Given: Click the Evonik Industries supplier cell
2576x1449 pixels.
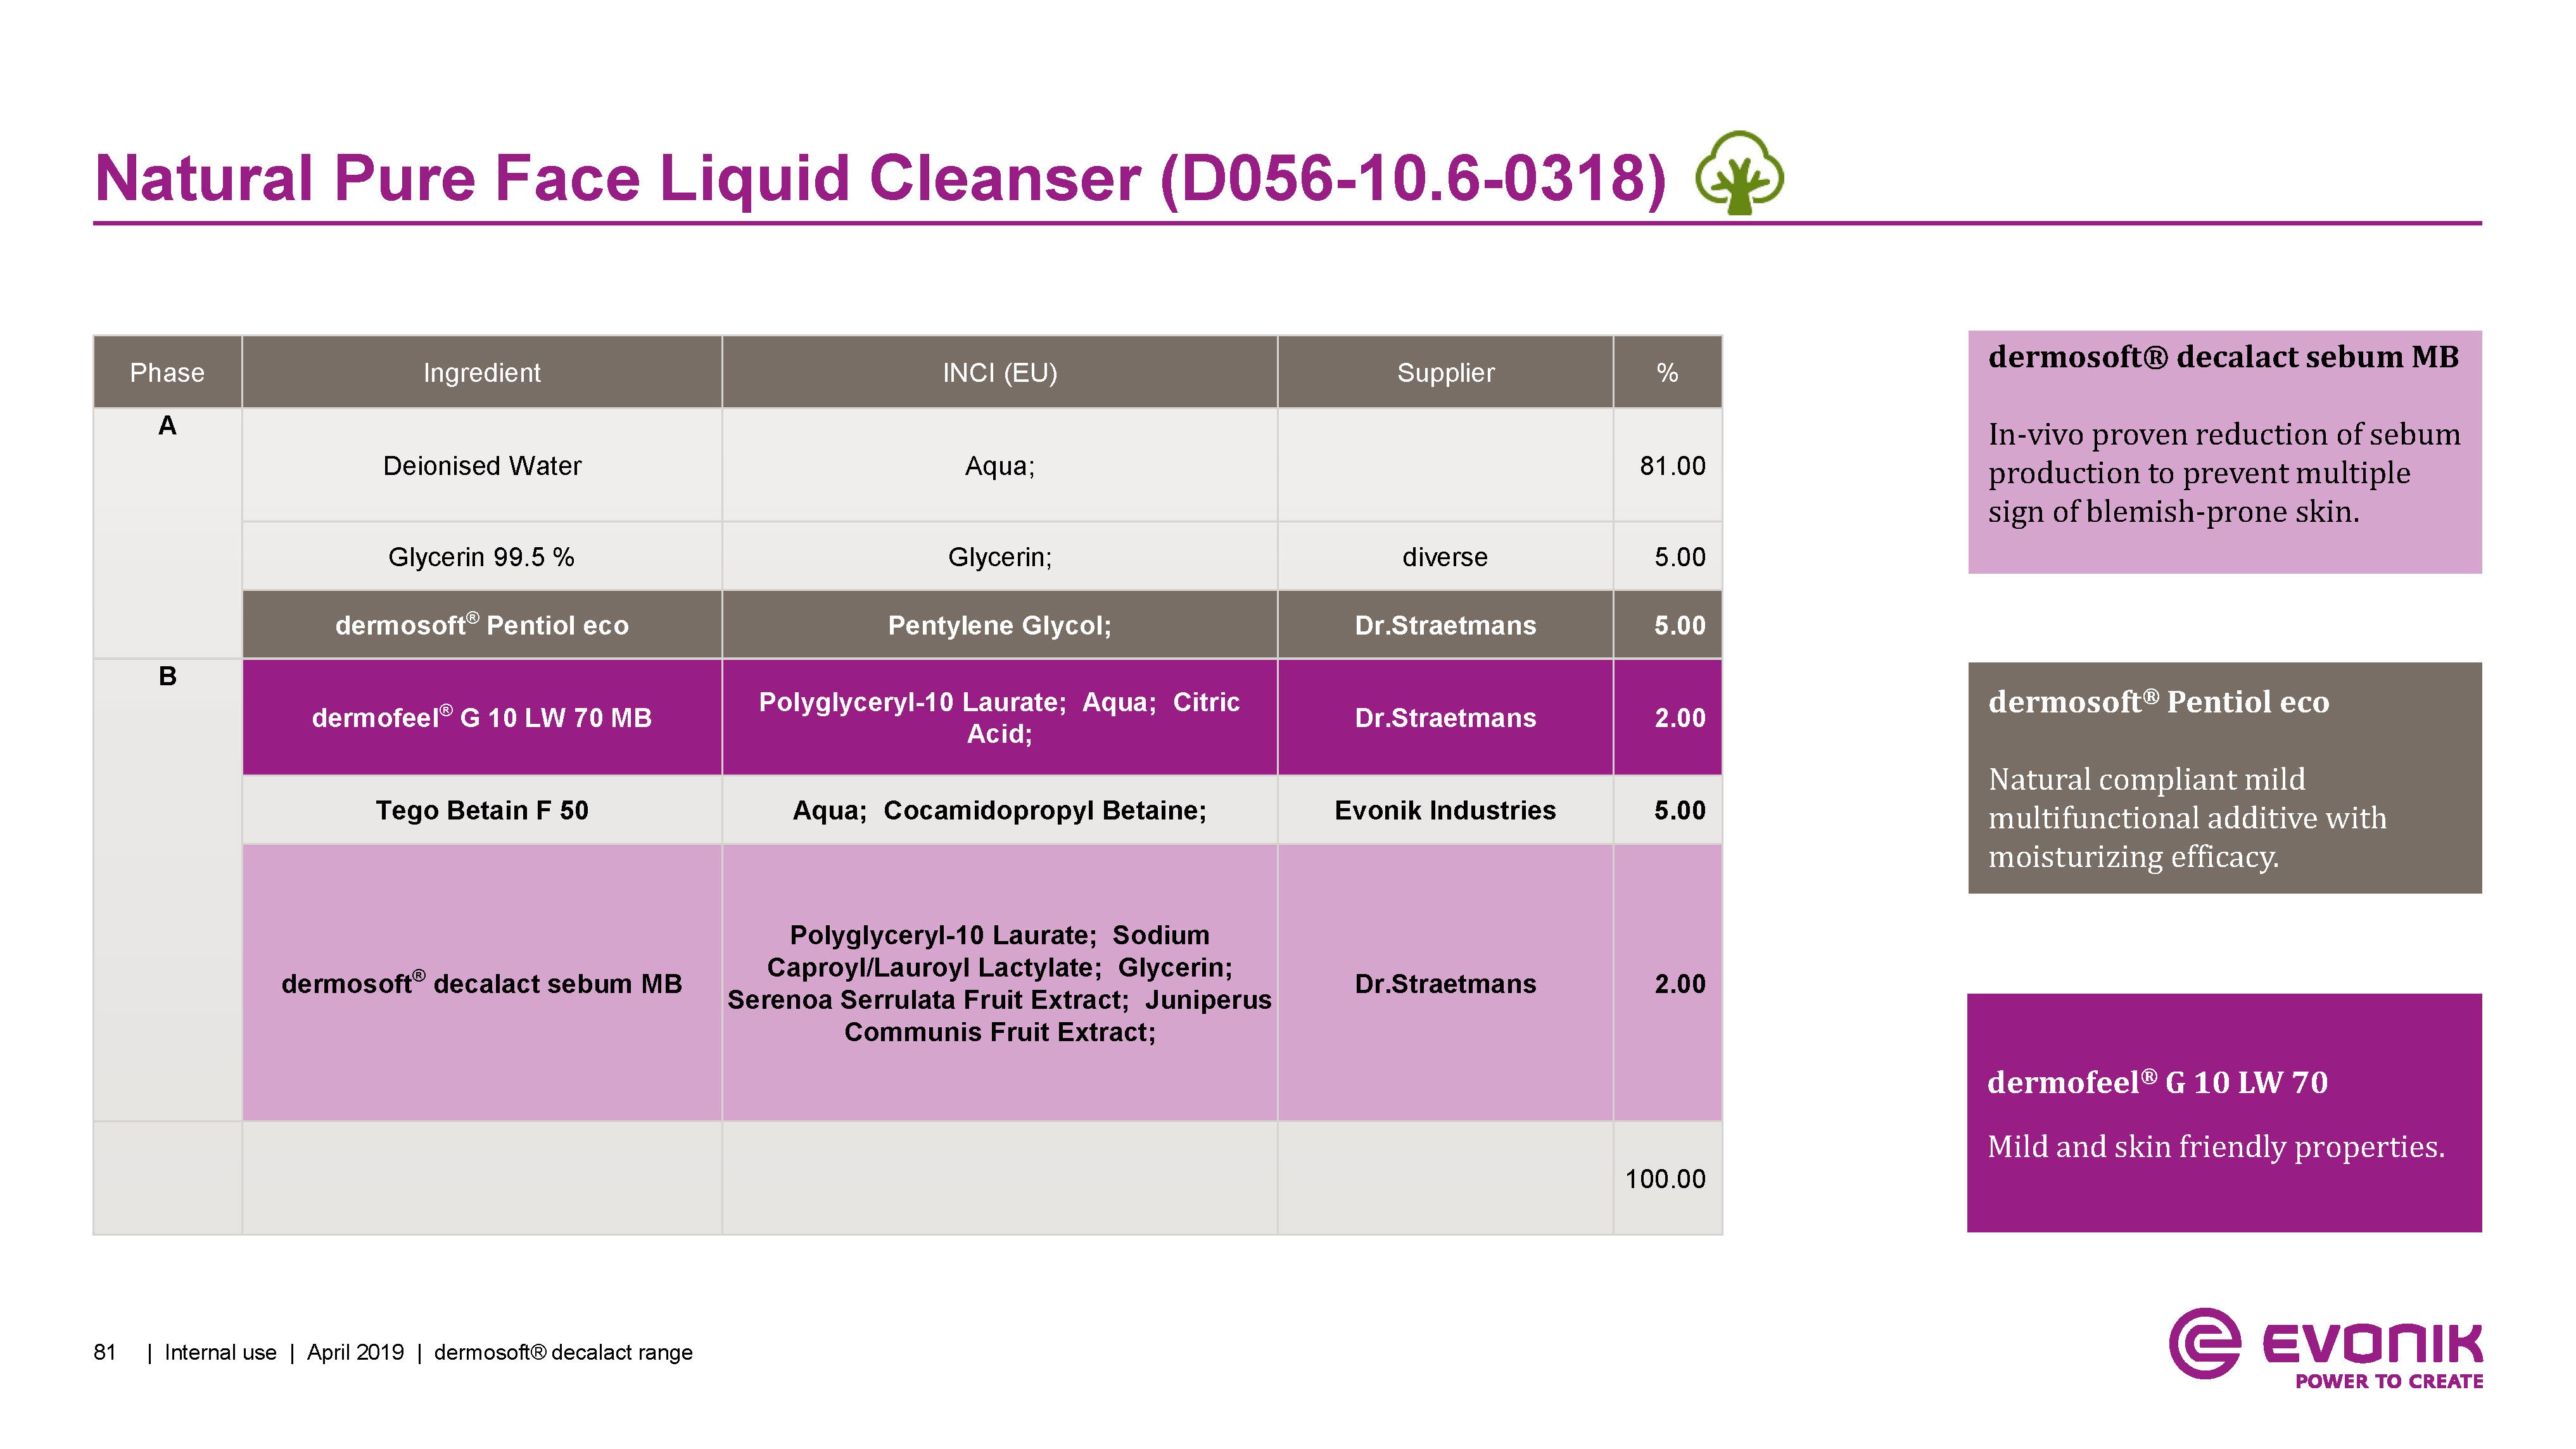Looking at the screenshot, I should [x=1445, y=810].
